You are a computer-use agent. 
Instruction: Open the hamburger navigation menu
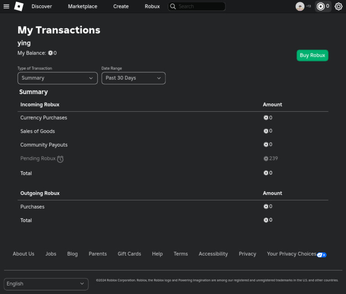tap(6, 6)
